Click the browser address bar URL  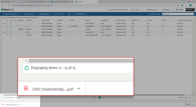34,5
